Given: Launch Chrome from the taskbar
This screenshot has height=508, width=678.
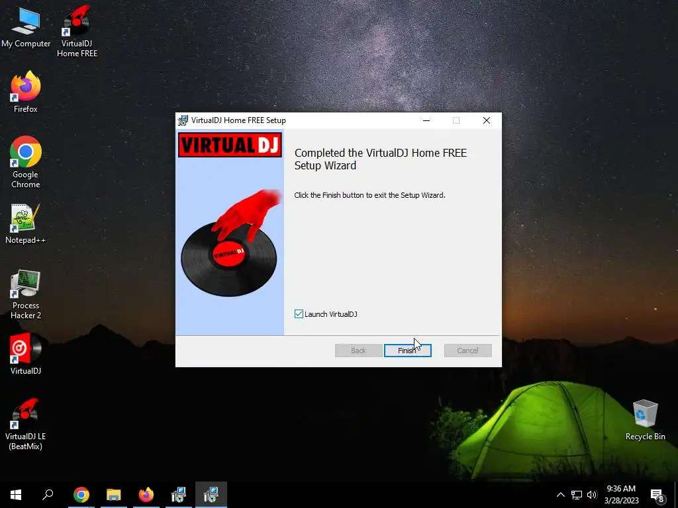Looking at the screenshot, I should click(81, 495).
